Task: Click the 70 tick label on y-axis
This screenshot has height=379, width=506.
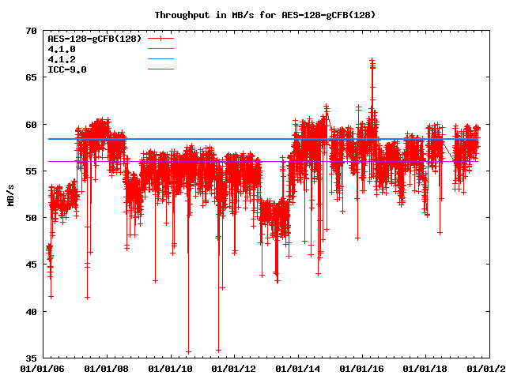Action: 30,31
